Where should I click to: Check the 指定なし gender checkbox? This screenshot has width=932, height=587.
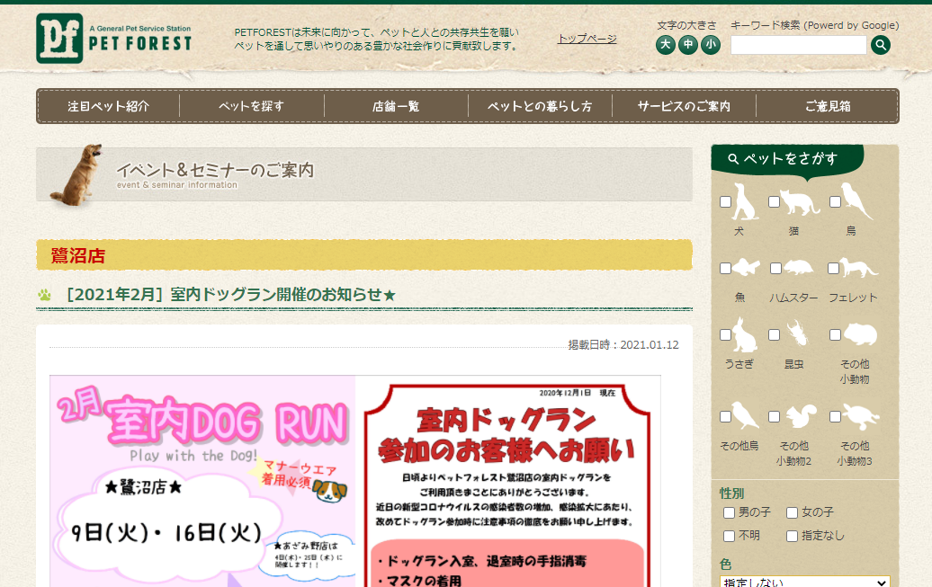[793, 537]
